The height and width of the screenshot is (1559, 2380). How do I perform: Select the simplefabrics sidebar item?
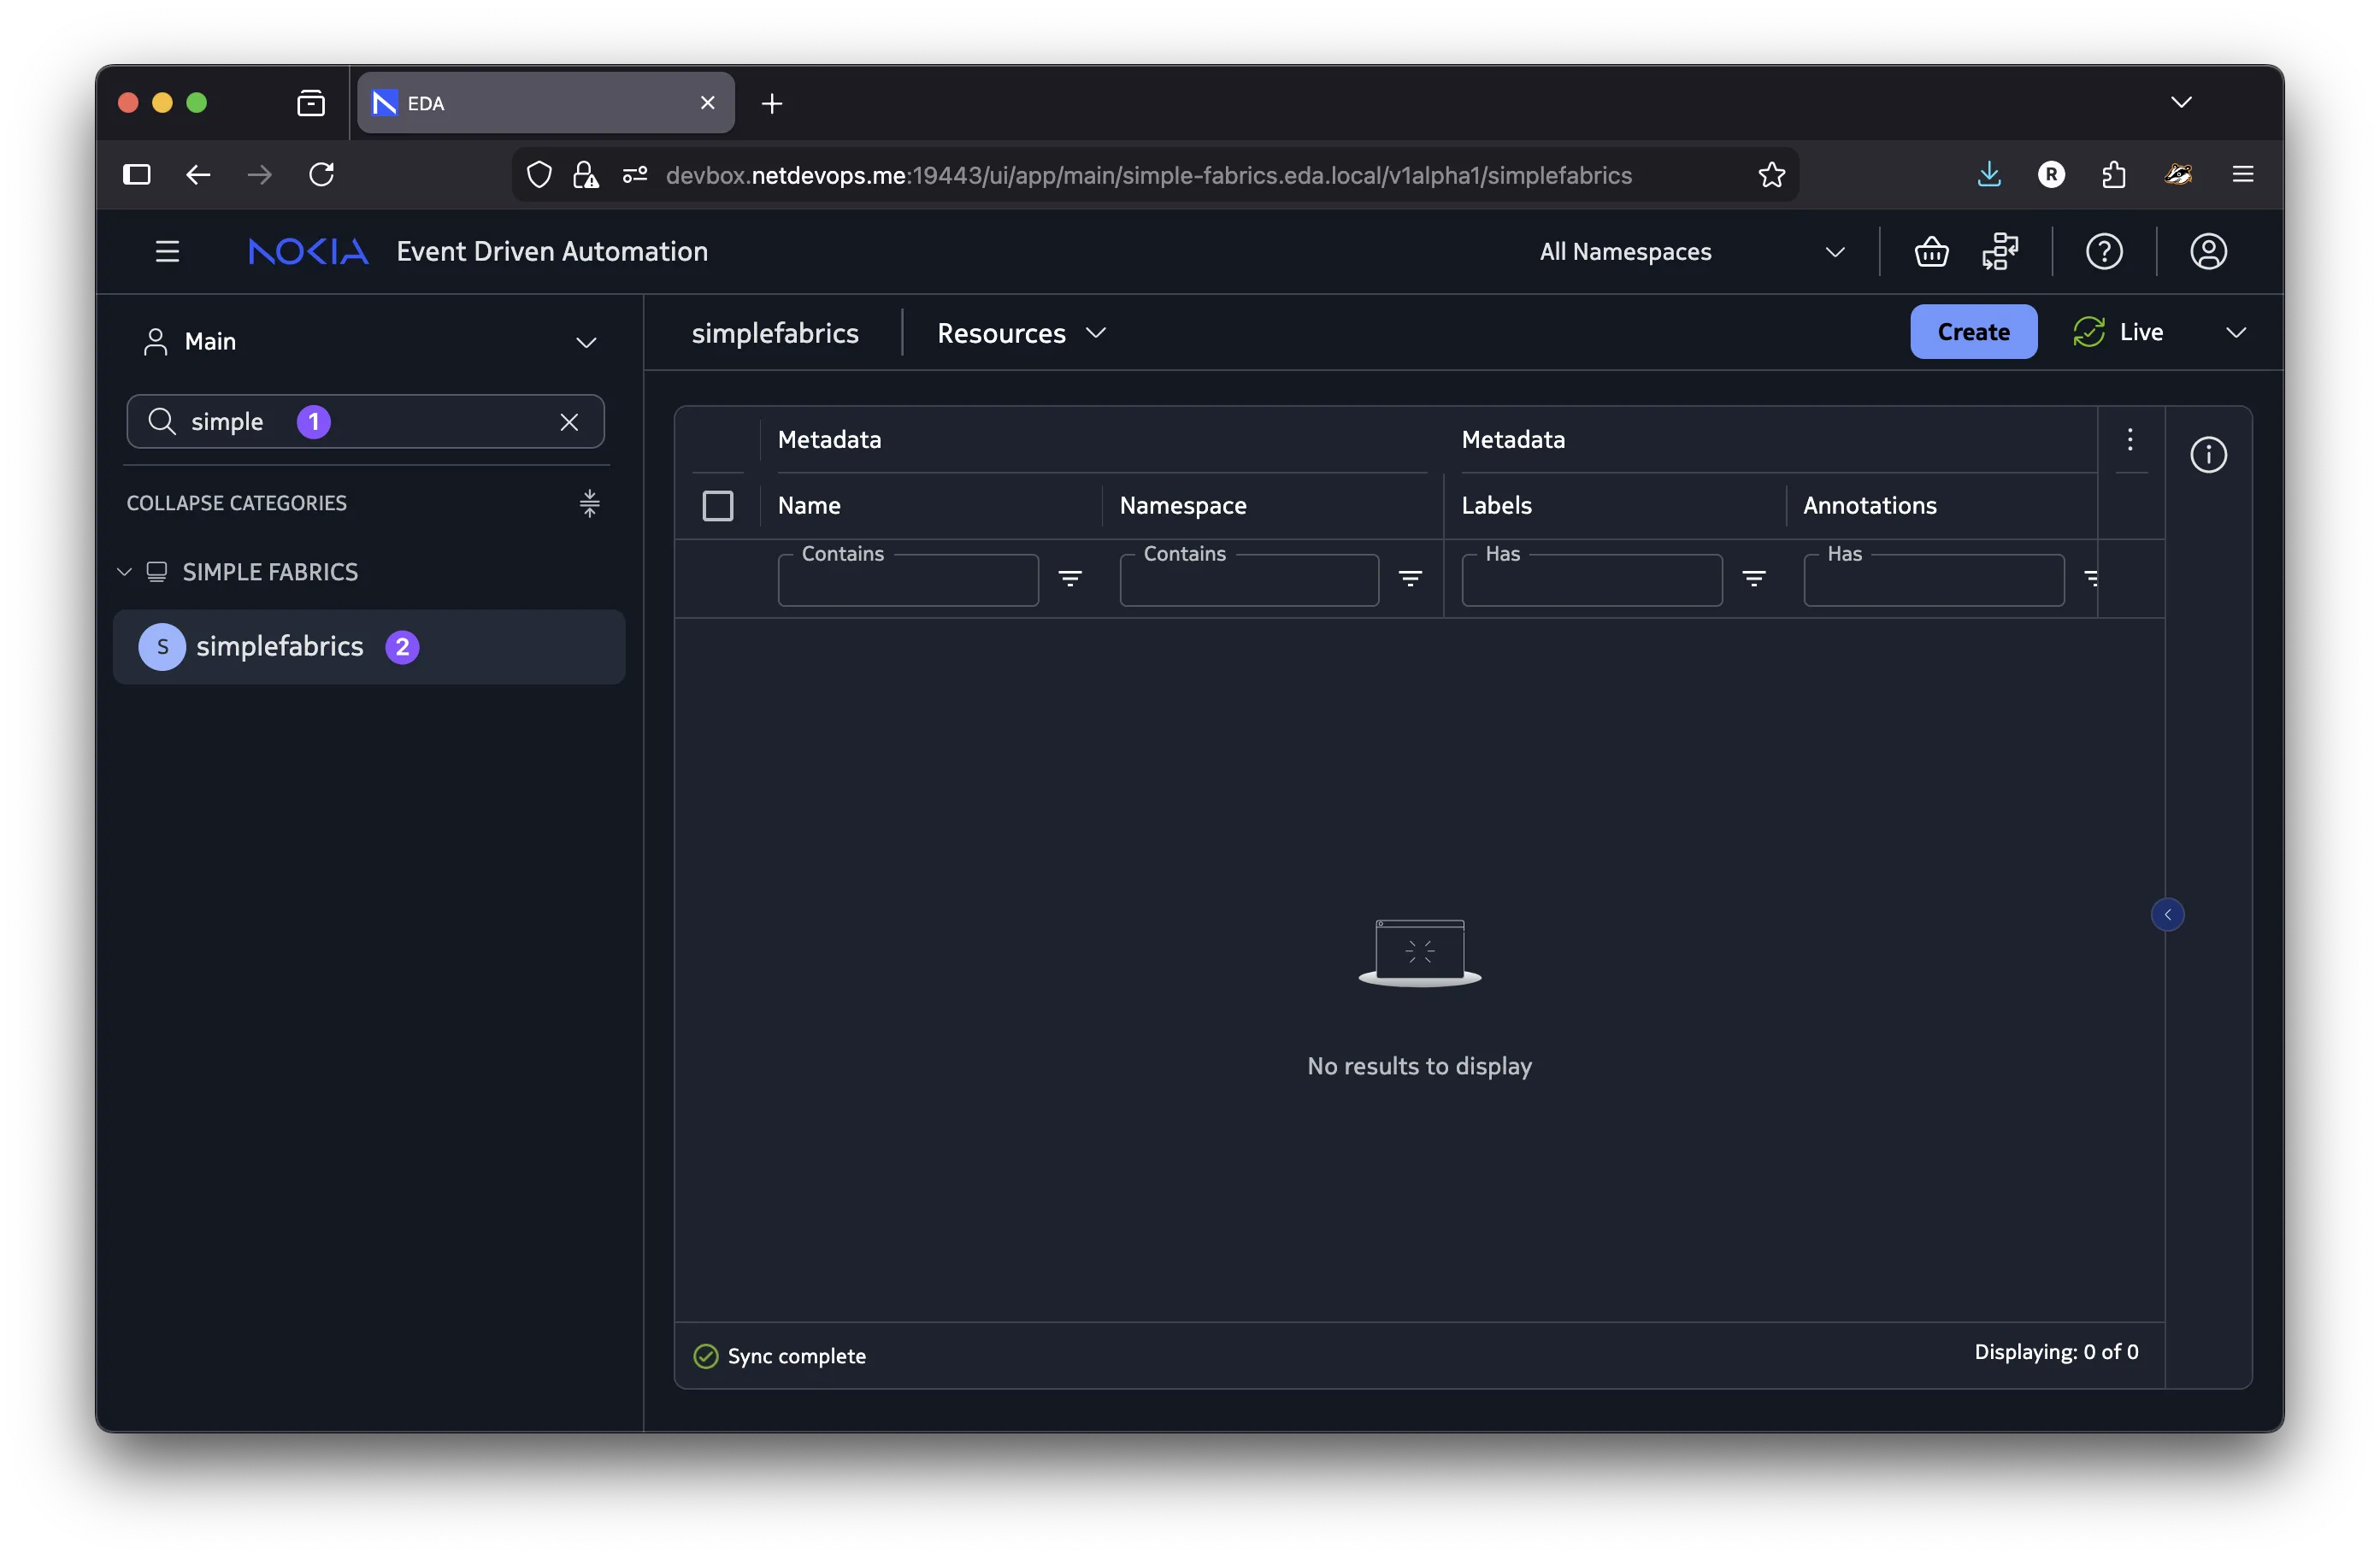(x=369, y=647)
